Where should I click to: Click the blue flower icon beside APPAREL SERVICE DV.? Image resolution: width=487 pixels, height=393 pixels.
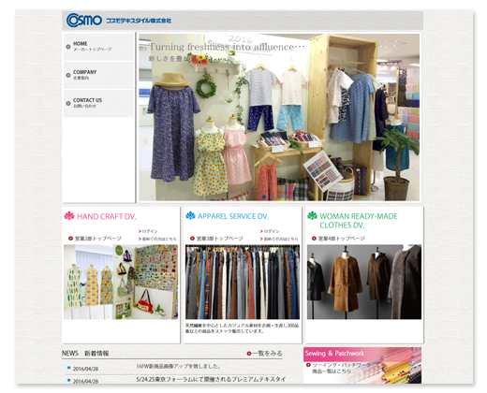point(190,216)
